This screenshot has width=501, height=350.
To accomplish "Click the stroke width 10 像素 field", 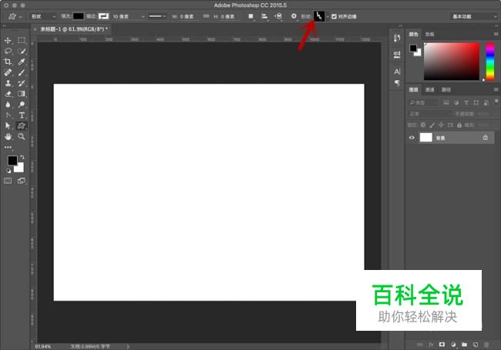I will coord(127,15).
